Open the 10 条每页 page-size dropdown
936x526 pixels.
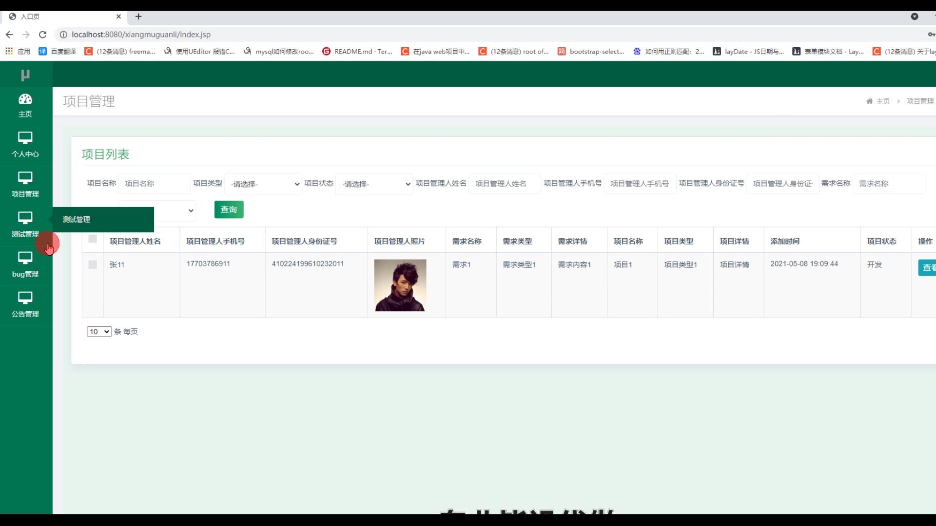pos(99,332)
